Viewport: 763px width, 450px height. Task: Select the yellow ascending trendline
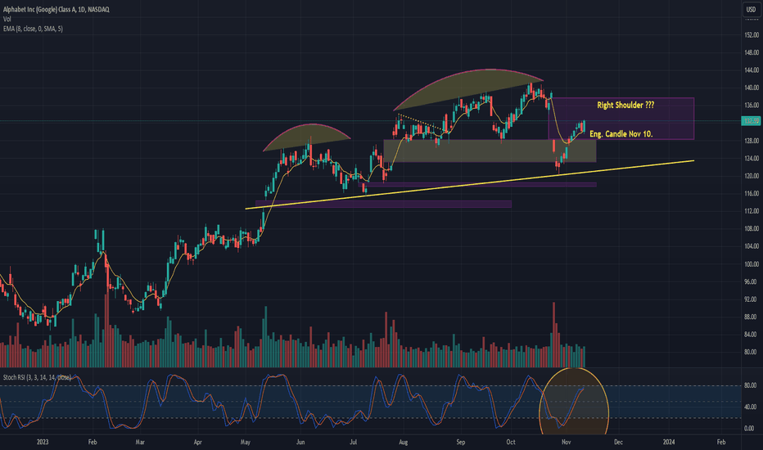[x=470, y=184]
